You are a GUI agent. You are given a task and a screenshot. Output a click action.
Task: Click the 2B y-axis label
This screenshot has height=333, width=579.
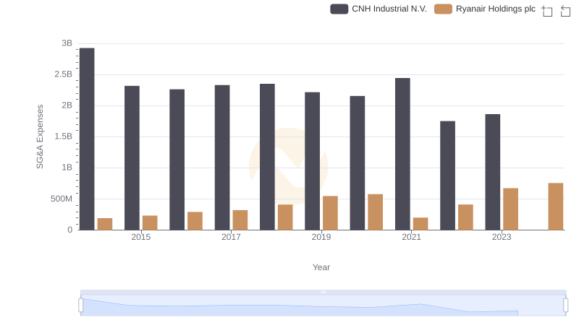67,105
